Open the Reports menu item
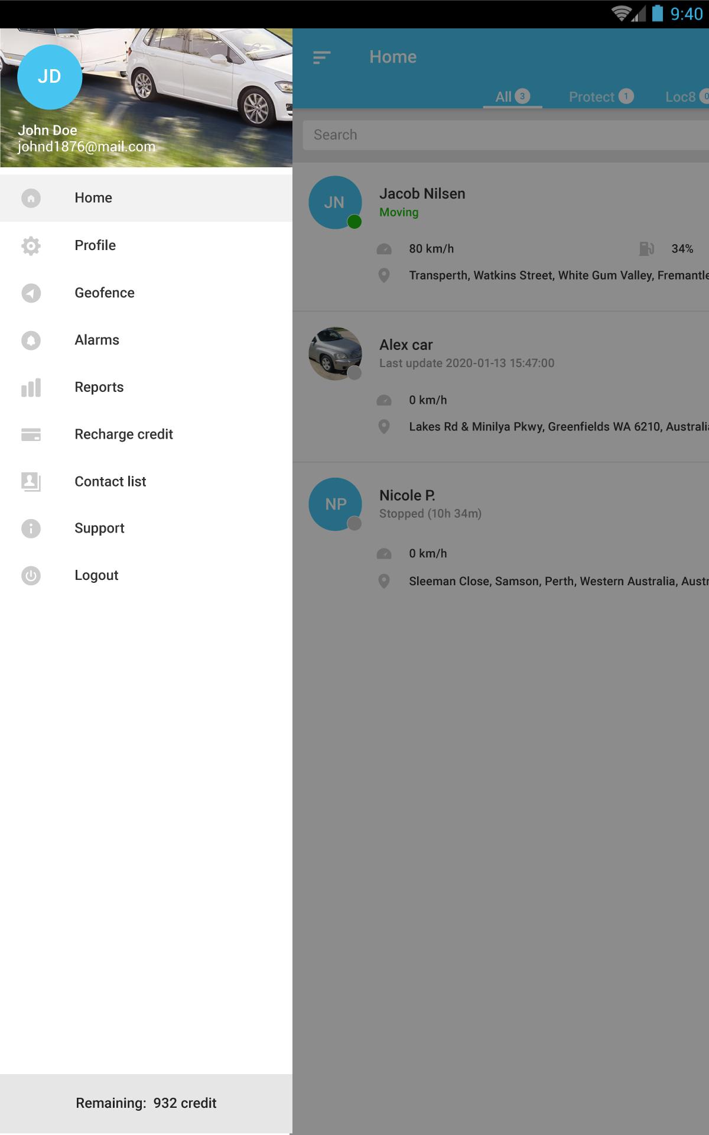 (146, 387)
